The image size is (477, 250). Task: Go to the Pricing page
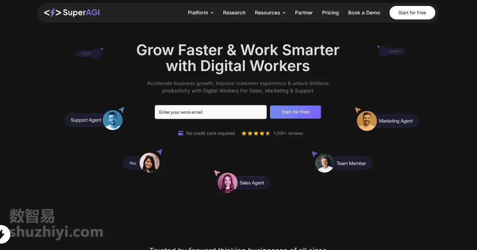[330, 13]
